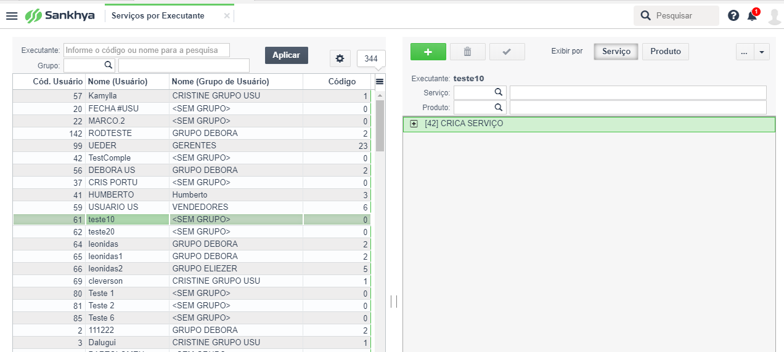The height and width of the screenshot is (352, 784).
Task: Click the user grid vertical scrollbar thumb
Action: click(x=380, y=126)
